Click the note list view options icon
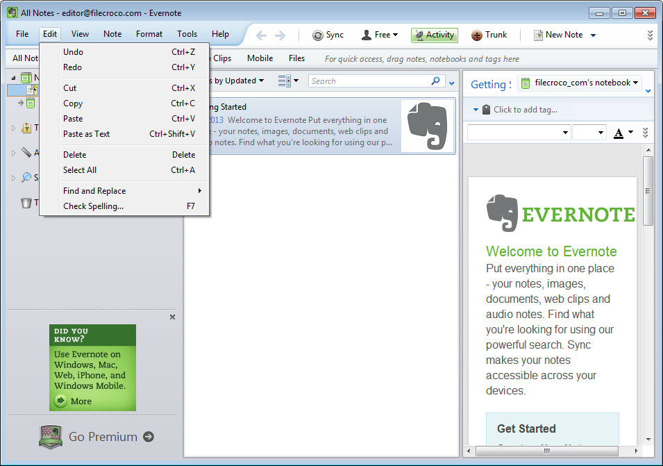Image resolution: width=663 pixels, height=466 pixels. click(x=284, y=81)
